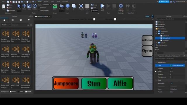Click the Filter Properties field
Image resolution: width=187 pixels, height=105 pixels.
coord(170,59)
